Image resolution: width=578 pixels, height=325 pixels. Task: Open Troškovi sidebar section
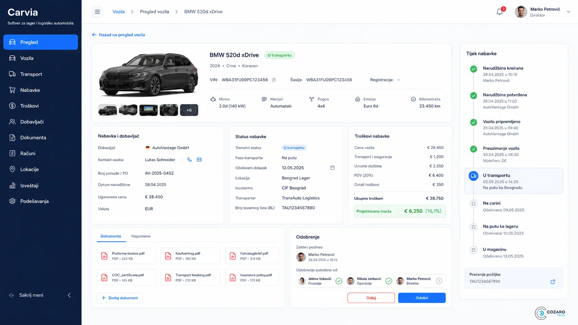[x=40, y=106]
